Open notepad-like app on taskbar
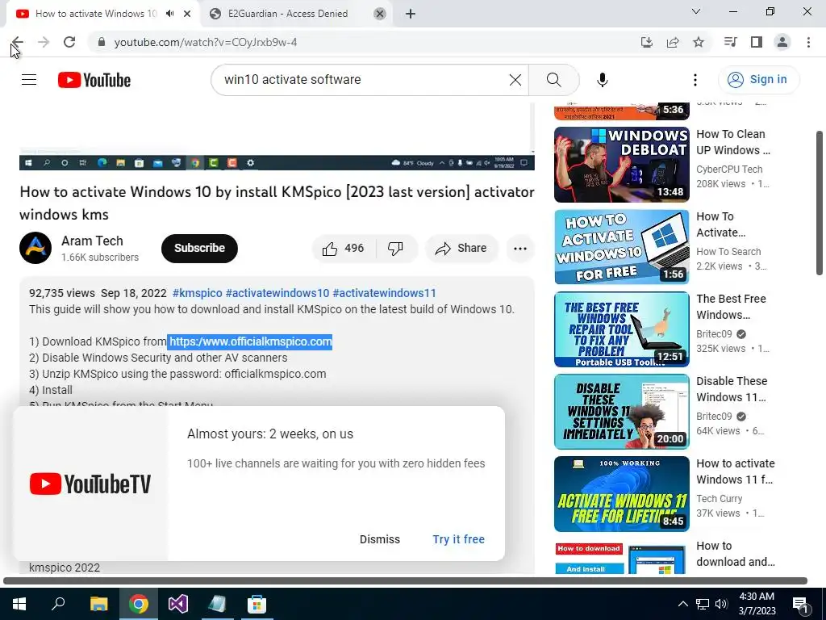This screenshot has width=826, height=620. (x=217, y=604)
